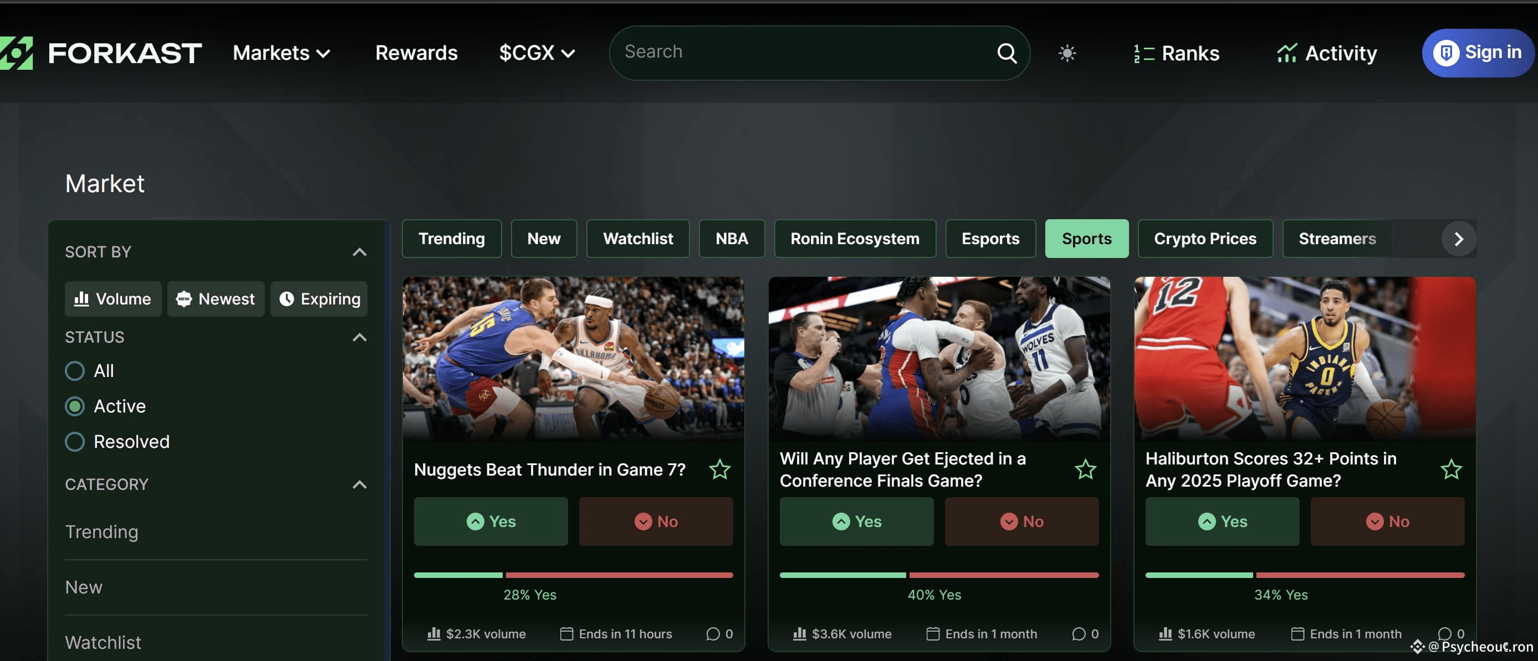Open the Rewards page
The width and height of the screenshot is (1538, 661).
coord(416,53)
